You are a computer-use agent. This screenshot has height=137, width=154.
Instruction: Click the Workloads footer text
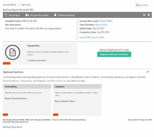[44, 121]
